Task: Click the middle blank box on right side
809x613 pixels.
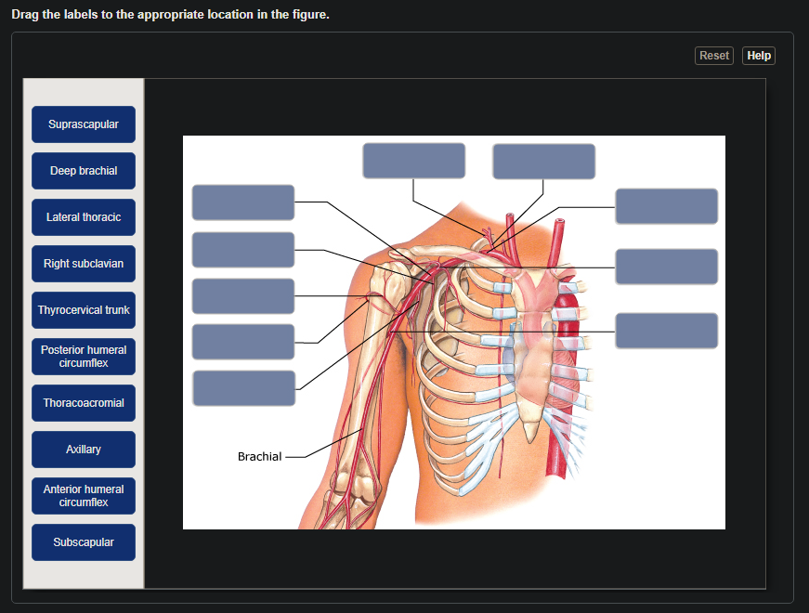Action: point(667,267)
